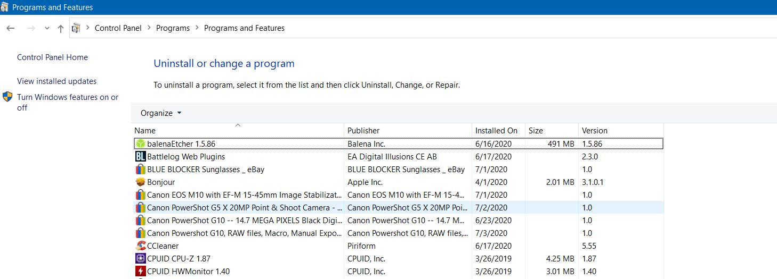The height and width of the screenshot is (279, 777).
Task: Click the 491 MB size cell
Action: click(x=561, y=143)
